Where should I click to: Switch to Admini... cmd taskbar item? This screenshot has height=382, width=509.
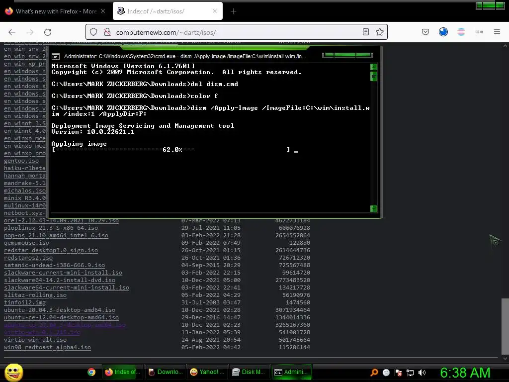pyautogui.click(x=291, y=372)
